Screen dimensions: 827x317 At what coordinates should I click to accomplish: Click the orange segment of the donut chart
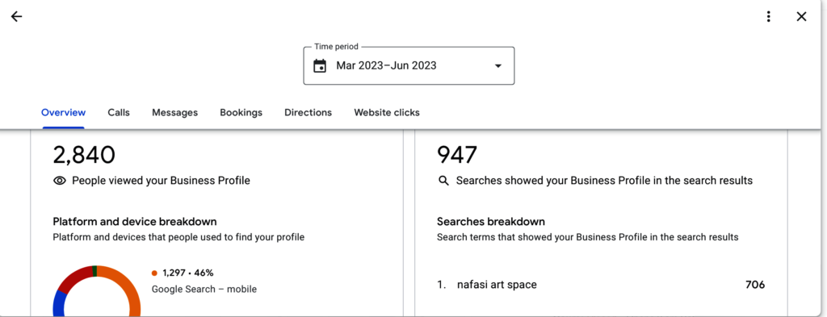(131, 289)
